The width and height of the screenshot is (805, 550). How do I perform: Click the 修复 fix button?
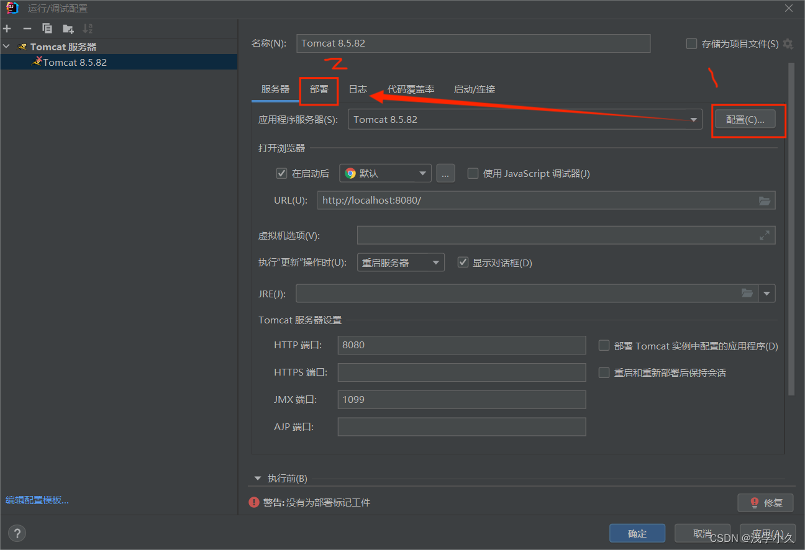point(765,503)
